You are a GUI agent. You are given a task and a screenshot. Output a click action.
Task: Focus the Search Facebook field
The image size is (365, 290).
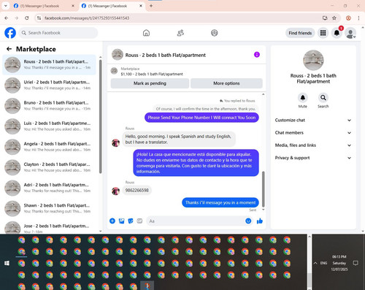pos(58,33)
